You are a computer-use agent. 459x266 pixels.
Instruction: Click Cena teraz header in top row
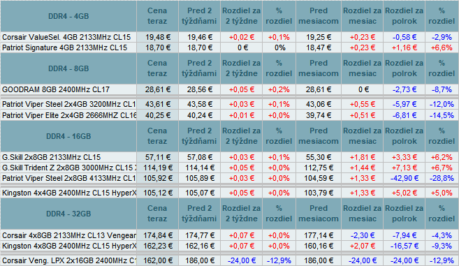(157, 16)
